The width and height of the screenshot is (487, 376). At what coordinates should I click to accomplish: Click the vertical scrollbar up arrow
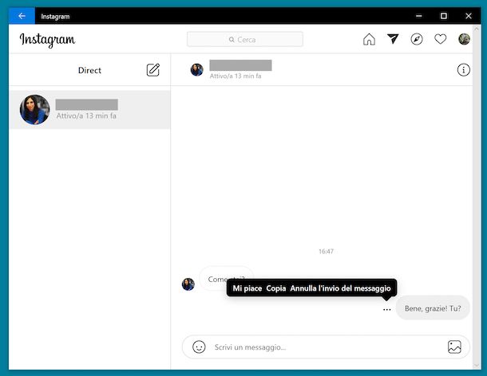pos(477,29)
